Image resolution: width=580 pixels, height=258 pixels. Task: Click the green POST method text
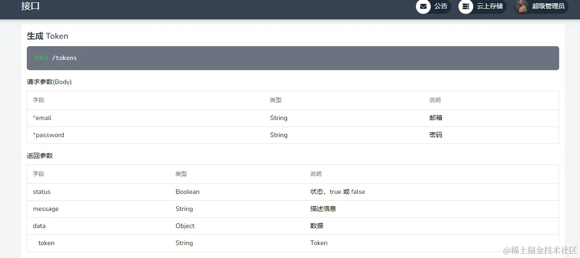[x=41, y=58]
